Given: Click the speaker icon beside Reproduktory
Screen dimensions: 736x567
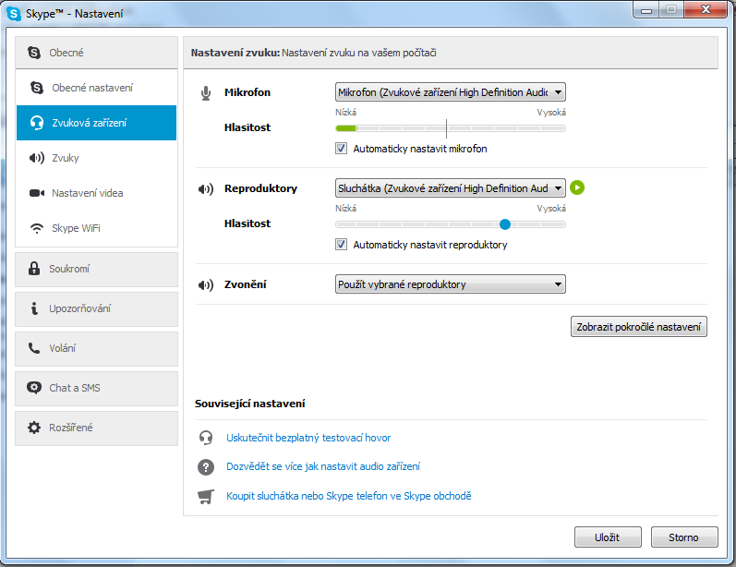Looking at the screenshot, I should point(206,189).
